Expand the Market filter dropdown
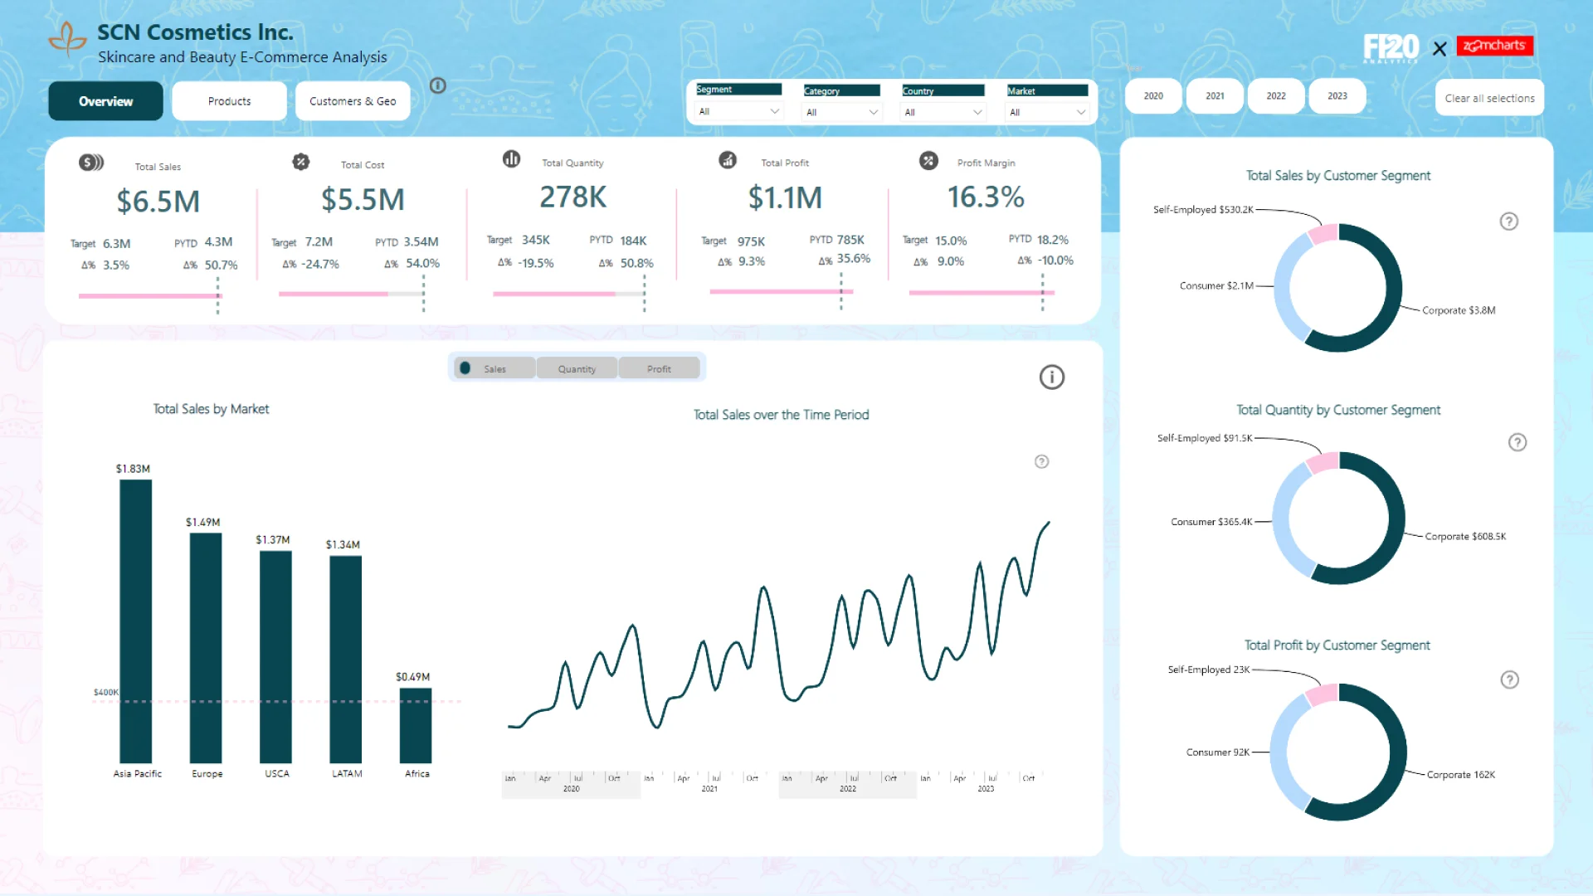This screenshot has height=896, width=1593. coord(1047,112)
